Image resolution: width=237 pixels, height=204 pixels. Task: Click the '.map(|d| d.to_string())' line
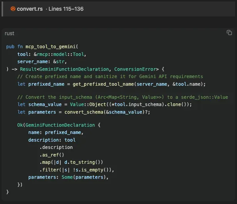(x=71, y=162)
